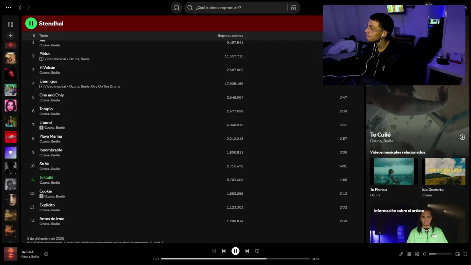Skip to previous track
This screenshot has width=471, height=265.
(x=224, y=251)
